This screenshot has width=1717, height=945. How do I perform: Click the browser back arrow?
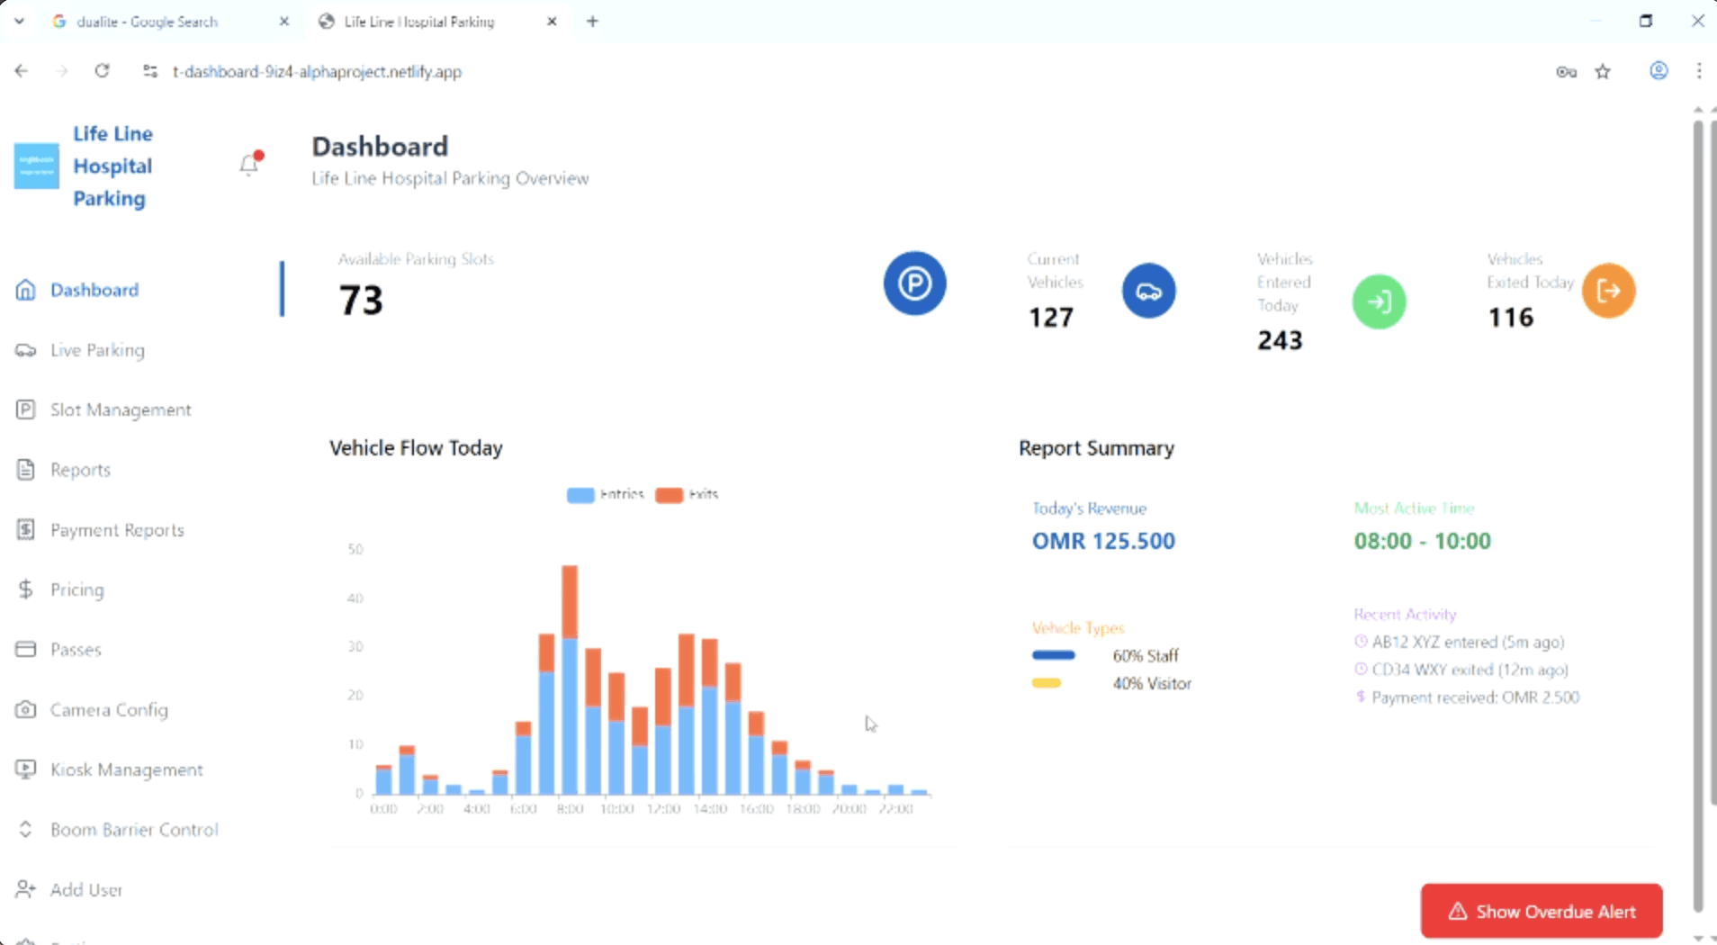pyautogui.click(x=22, y=71)
